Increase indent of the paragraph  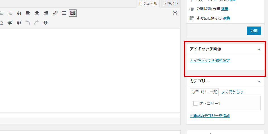click(x=19, y=23)
